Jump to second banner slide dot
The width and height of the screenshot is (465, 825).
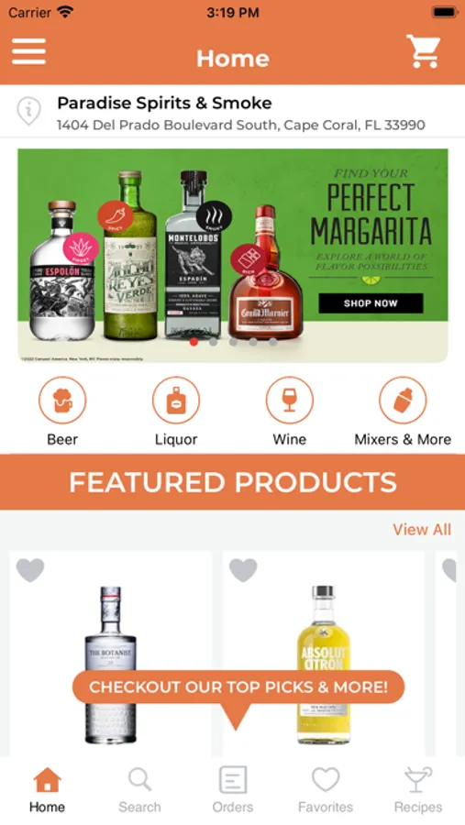pyautogui.click(x=214, y=342)
